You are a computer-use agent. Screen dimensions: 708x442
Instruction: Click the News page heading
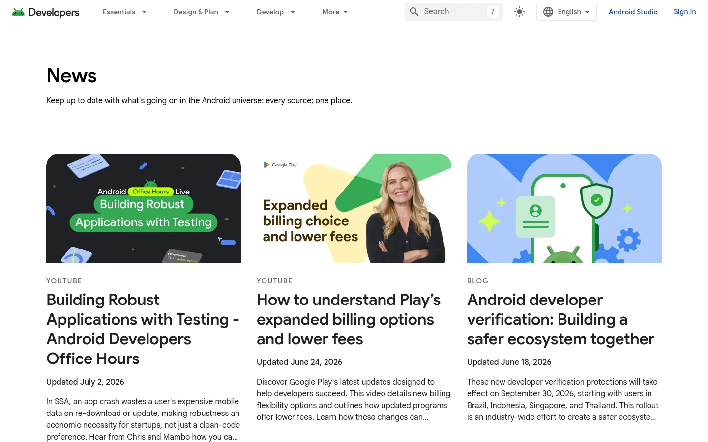coord(71,76)
